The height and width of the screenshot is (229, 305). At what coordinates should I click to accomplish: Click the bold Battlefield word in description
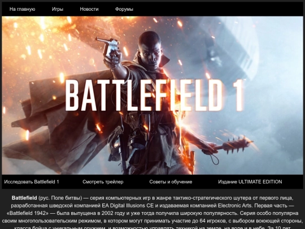(24, 198)
